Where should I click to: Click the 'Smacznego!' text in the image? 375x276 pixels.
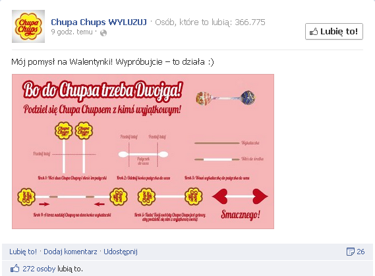(241, 215)
